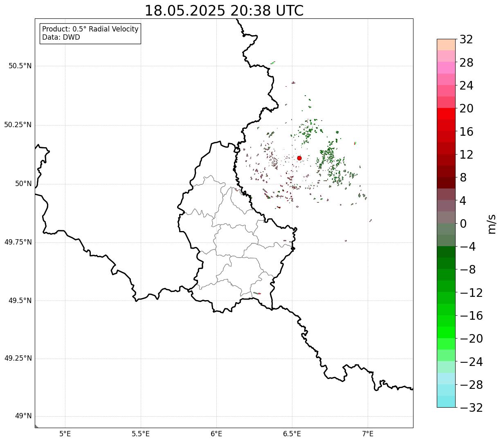The height and width of the screenshot is (442, 501).
Task: Click the 49.25°N latitude label
Action: (18, 358)
